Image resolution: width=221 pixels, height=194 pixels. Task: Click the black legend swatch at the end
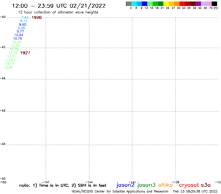(214, 4)
